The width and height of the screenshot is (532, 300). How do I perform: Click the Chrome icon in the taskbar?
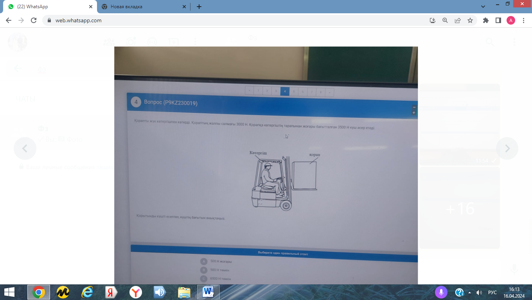pos(38,292)
